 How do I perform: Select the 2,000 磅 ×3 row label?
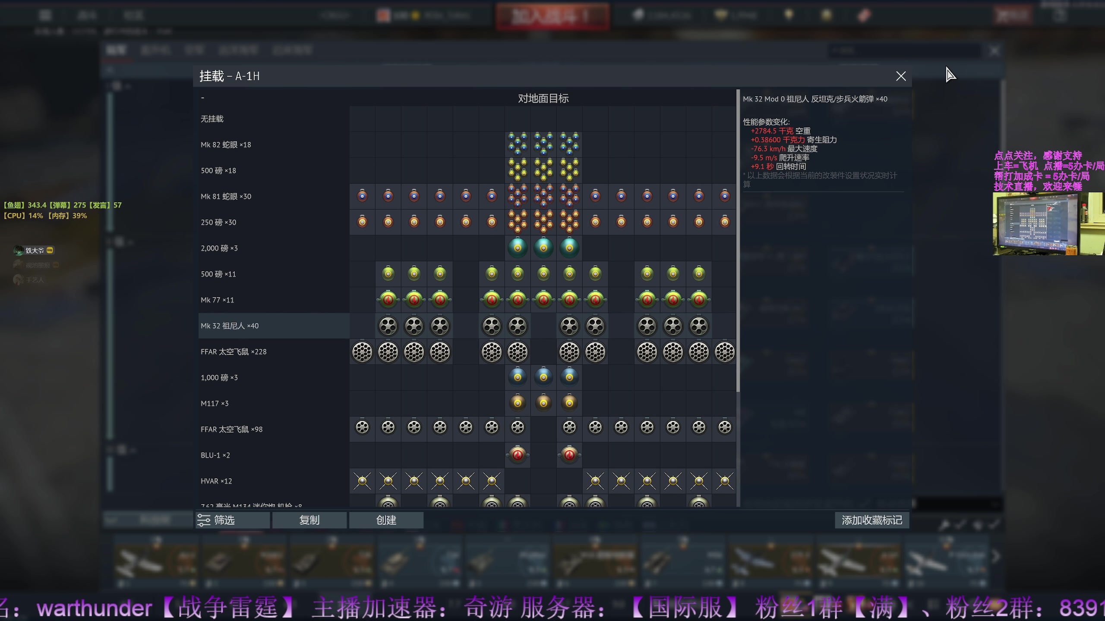(x=219, y=248)
